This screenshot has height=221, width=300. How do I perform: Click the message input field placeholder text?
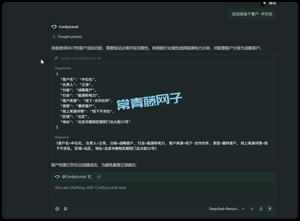[x=91, y=188]
